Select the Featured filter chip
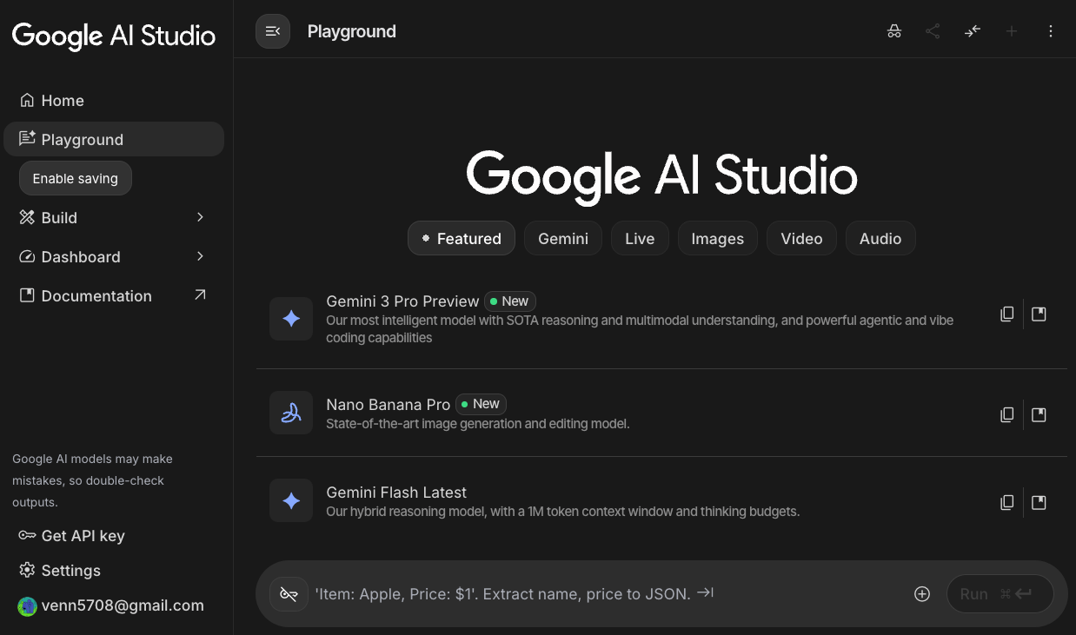The image size is (1076, 635). click(461, 239)
